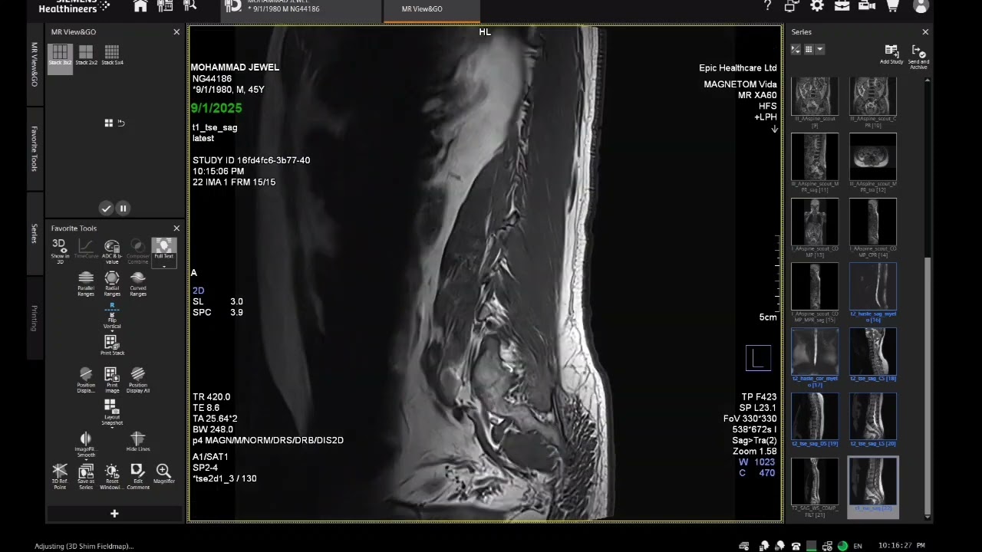Switch to the MR View&GO top tab
The height and width of the screenshot is (552, 982).
pos(432,9)
